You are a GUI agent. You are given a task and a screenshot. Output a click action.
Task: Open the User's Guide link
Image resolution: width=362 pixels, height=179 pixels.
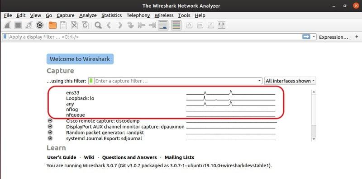(62, 158)
